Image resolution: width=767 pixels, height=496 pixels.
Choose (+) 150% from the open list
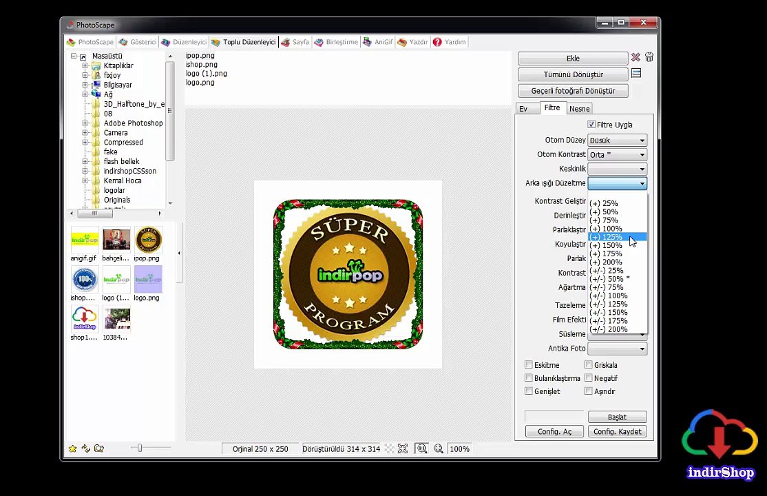tap(607, 245)
